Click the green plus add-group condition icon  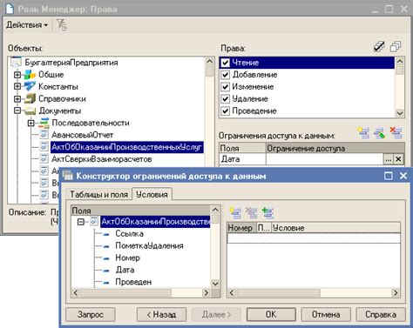pos(267,212)
